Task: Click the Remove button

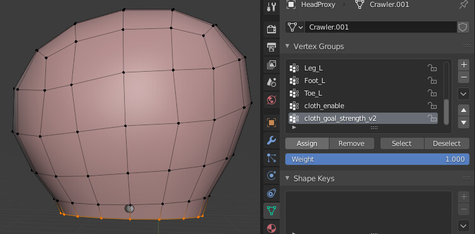Action: pyautogui.click(x=352, y=143)
